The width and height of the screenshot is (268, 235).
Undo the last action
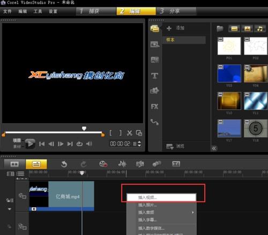click(64, 164)
